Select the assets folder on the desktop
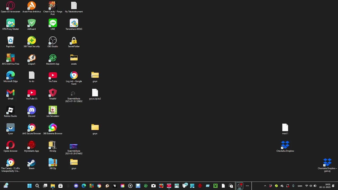This screenshot has height=190, width=338. 74,59
